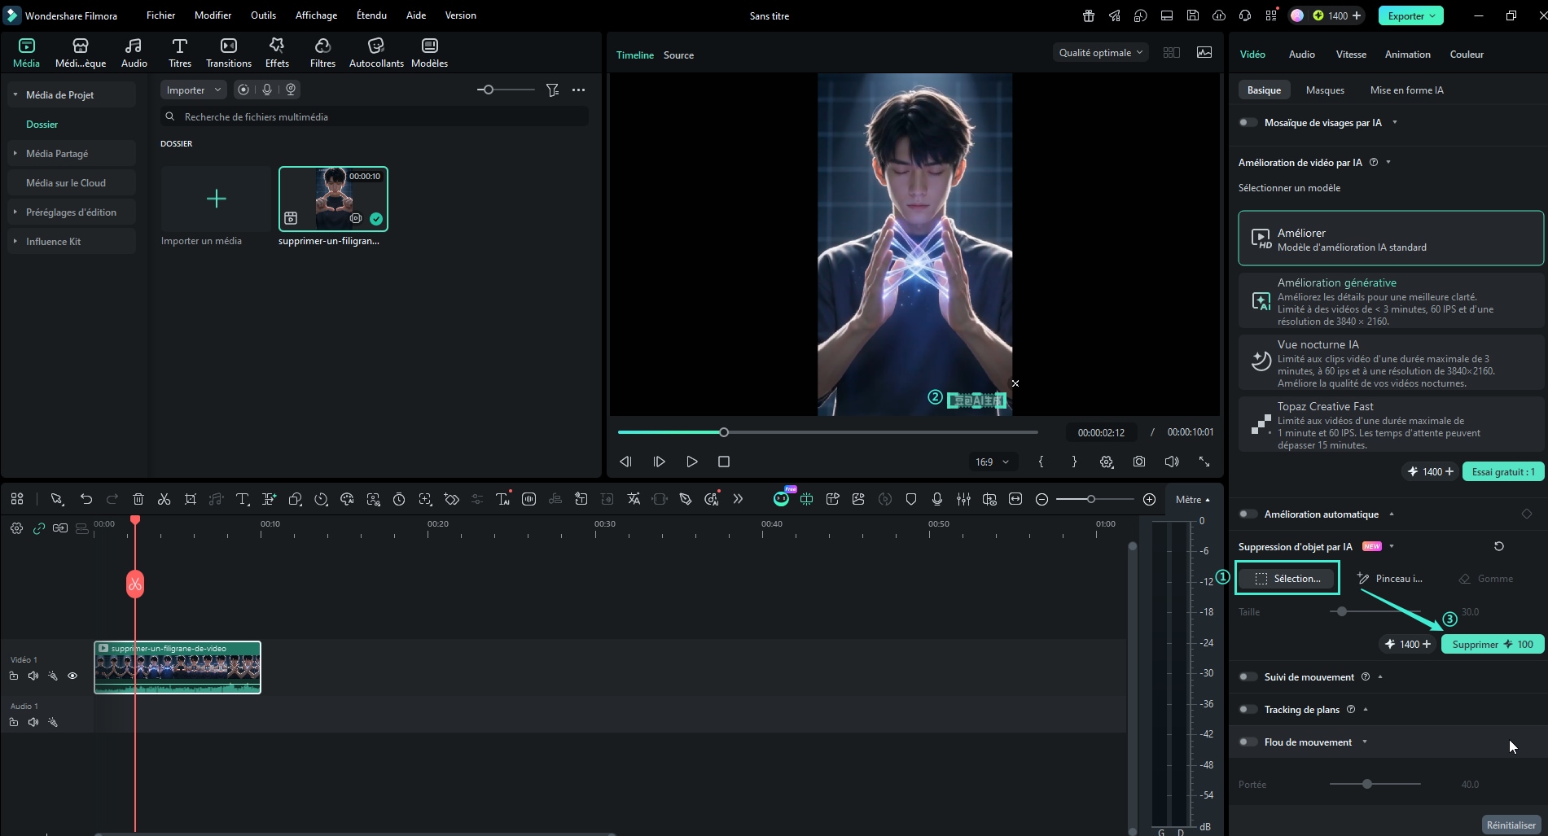Click the record icon next to Importer
The image size is (1548, 836).
tap(243, 90)
